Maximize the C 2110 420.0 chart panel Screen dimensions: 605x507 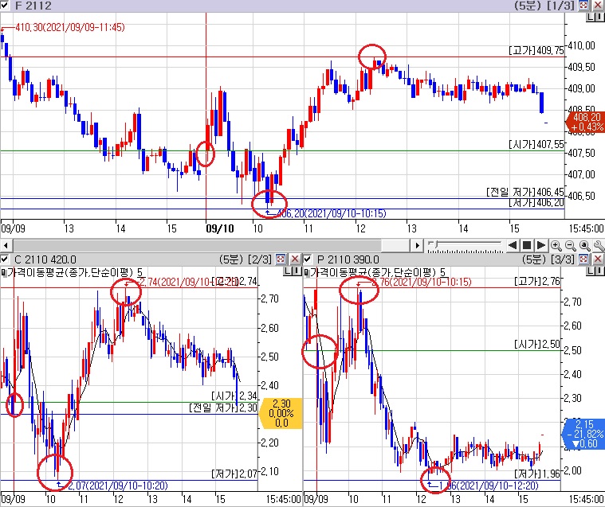pos(281,259)
